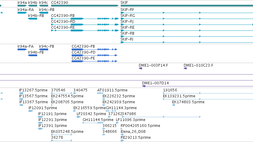Select EST IP12291.3prime

point(40,123)
